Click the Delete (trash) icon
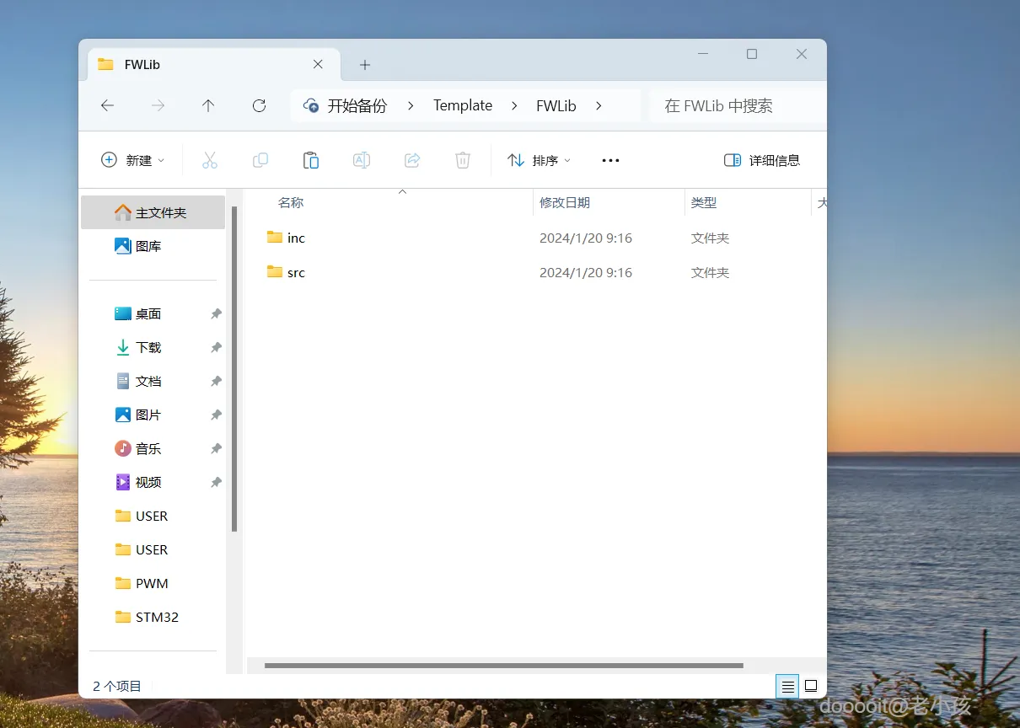Screen dimensions: 1020x728 click(462, 160)
